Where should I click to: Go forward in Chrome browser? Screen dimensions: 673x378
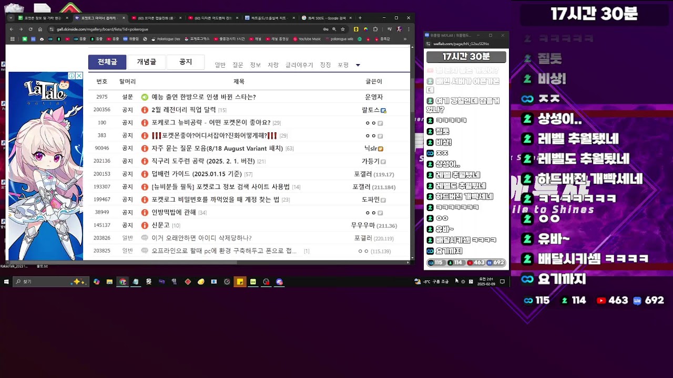21,29
